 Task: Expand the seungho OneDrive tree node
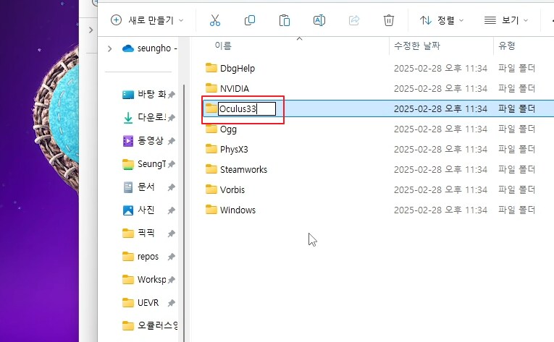(x=109, y=48)
